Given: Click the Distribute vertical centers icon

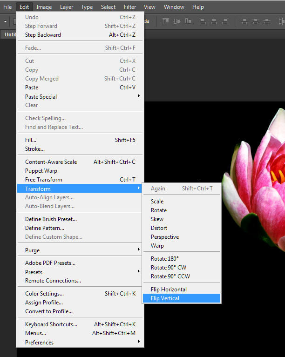Looking at the screenshot, I should click(x=256, y=21).
